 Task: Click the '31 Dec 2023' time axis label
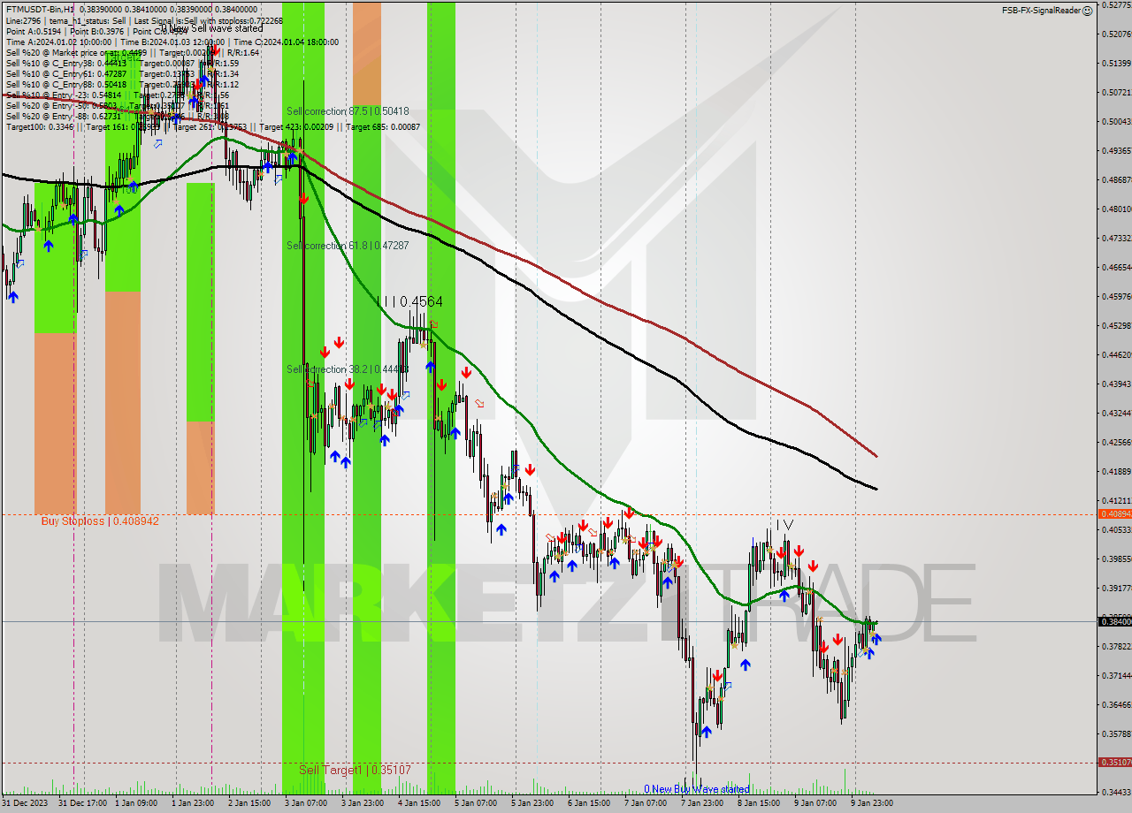click(25, 803)
